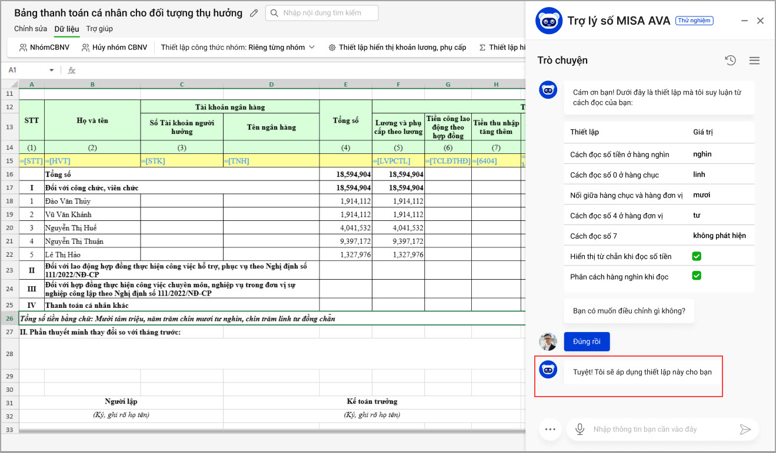Click the Cách đọc số 4 setting row
The image size is (776, 453).
(659, 216)
